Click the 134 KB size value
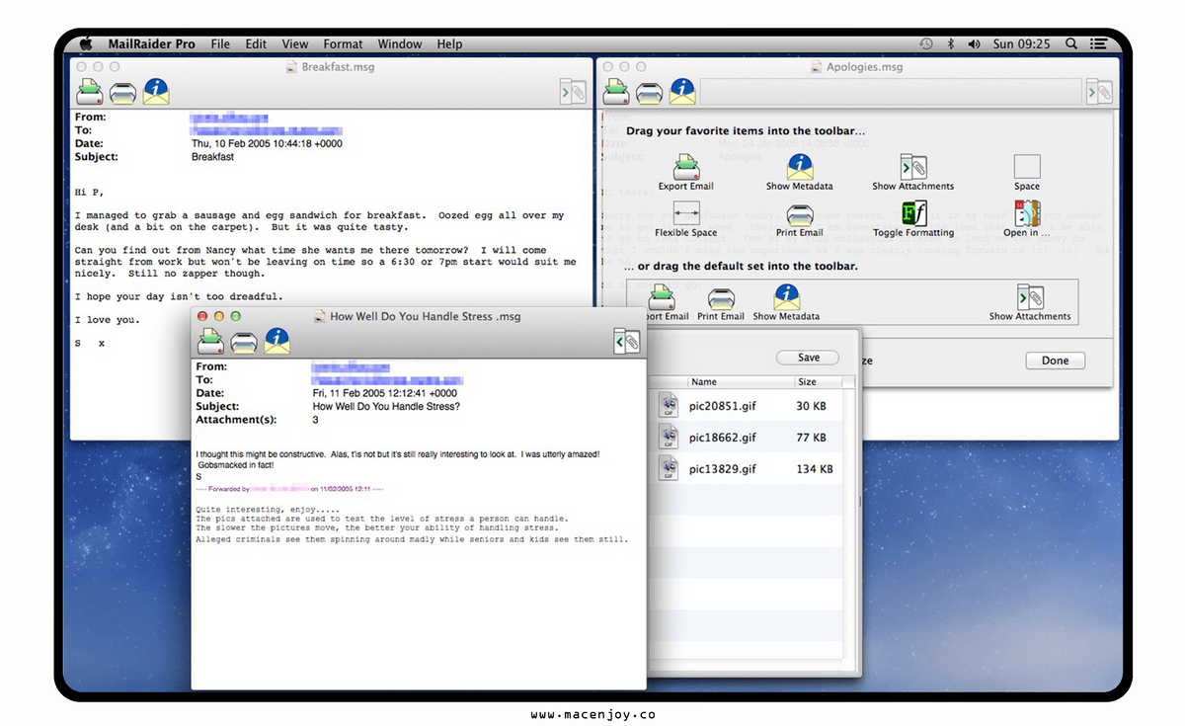1185x726 pixels. tap(815, 469)
